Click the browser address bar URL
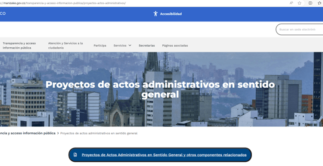Viewport: 323px width, 166px height. pyautogui.click(x=63, y=3)
